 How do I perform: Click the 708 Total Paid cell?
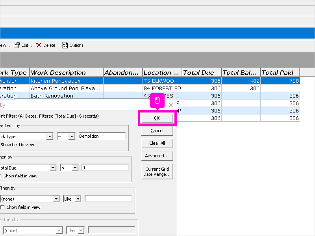(x=280, y=81)
